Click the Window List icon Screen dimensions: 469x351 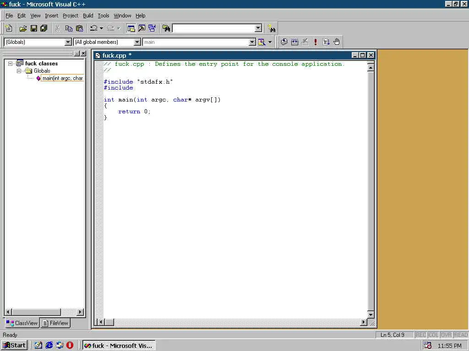coord(152,28)
